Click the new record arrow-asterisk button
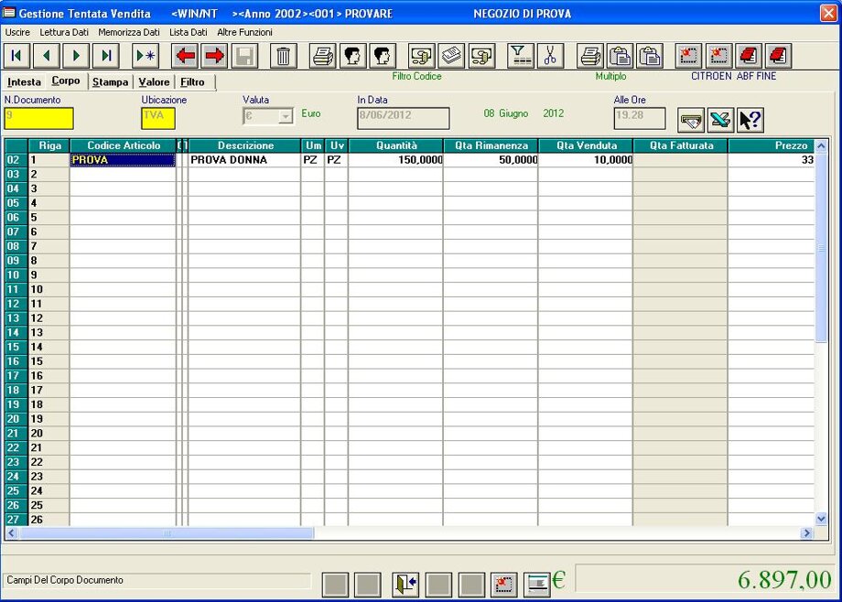Screen dimensions: 842x602 click(x=146, y=56)
